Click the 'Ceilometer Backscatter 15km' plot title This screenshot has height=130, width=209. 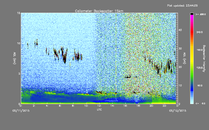[99, 11]
